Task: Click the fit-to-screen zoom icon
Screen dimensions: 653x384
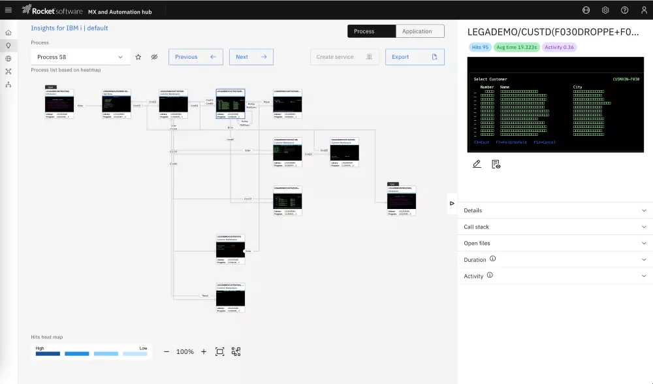Action: tap(220, 351)
